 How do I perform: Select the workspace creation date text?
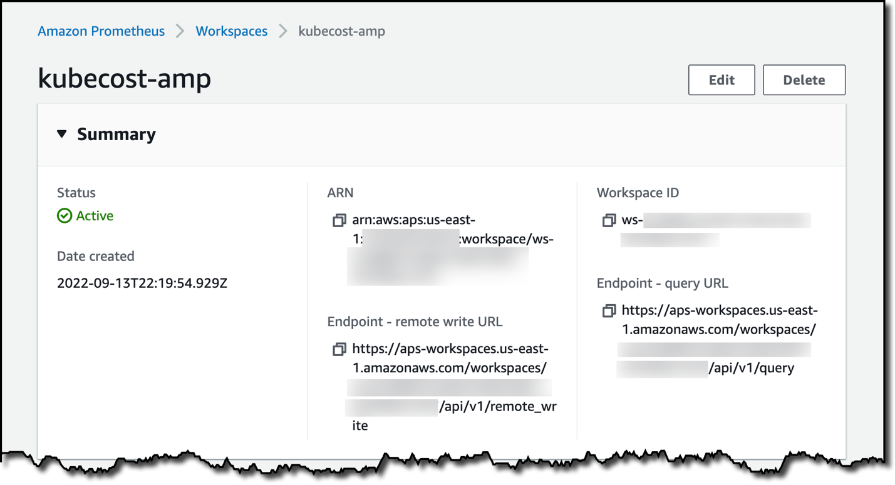[x=141, y=283]
